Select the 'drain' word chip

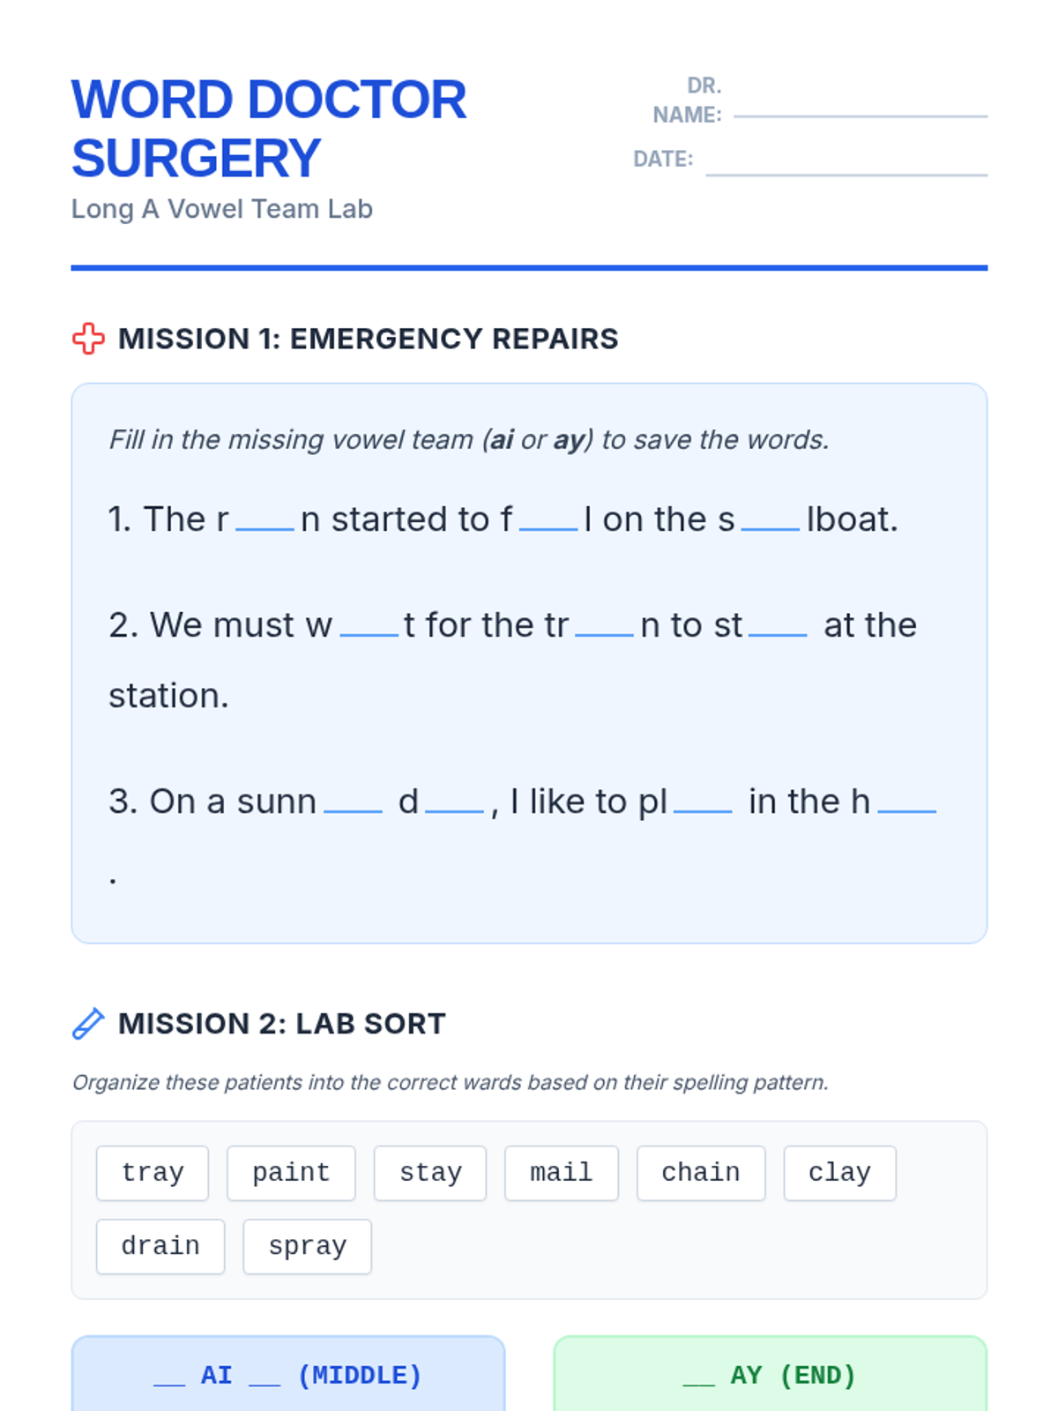pos(160,1246)
